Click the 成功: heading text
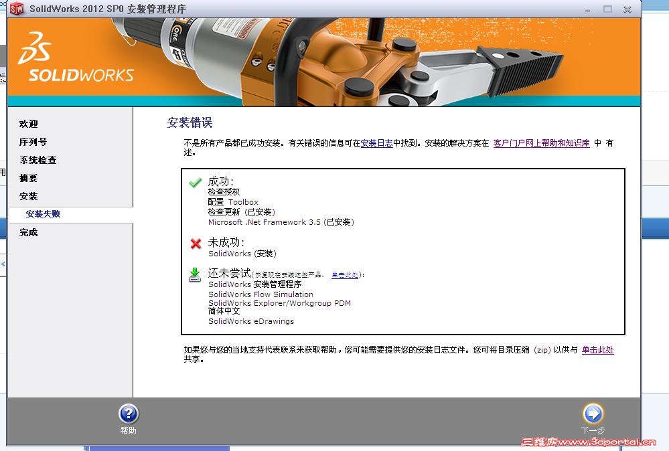669x451 pixels. (220, 181)
